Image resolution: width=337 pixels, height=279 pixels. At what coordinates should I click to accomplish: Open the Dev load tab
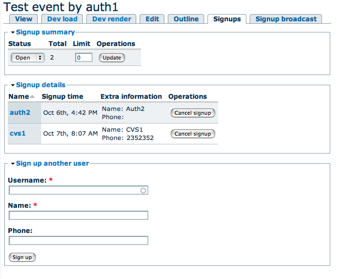(62, 19)
